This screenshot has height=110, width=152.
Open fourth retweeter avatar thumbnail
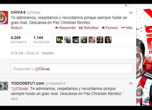pyautogui.click(x=84, y=40)
